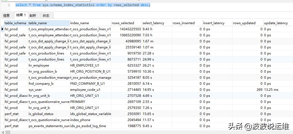Image resolution: width=293 pixels, height=134 pixels.
Task: Select the hr_employee table name cell
Action: click(49, 65)
